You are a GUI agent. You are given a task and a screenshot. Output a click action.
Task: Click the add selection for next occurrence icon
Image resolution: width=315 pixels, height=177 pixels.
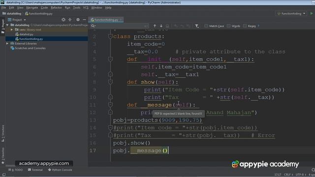click(x=176, y=26)
